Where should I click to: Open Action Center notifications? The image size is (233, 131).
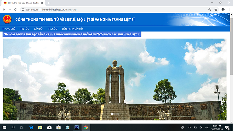(x=228, y=127)
